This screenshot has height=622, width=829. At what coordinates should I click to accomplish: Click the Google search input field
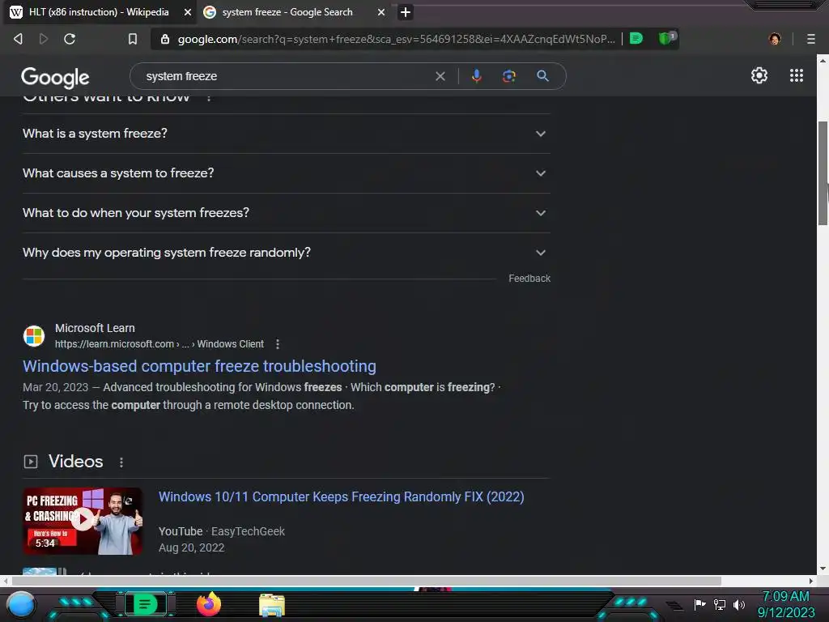tap(286, 76)
